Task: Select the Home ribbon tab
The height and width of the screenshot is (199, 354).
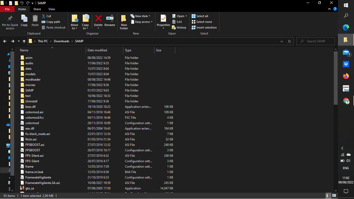Action: point(22,9)
